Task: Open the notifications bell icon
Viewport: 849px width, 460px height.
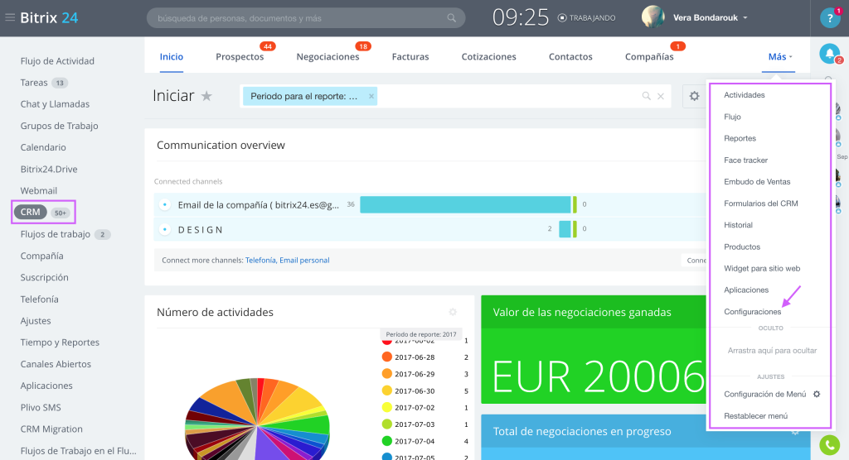Action: click(x=829, y=53)
